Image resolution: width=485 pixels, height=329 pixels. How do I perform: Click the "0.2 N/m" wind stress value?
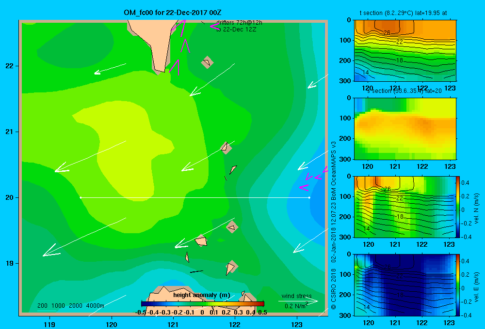(295, 306)
